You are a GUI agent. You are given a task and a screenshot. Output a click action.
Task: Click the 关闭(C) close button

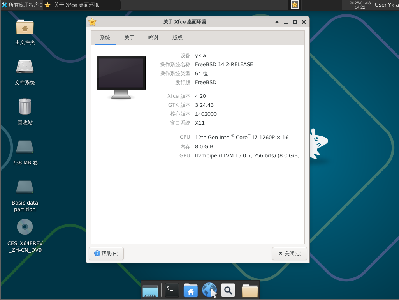click(290, 253)
